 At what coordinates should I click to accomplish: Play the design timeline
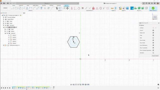pyautogui.click(x=5, y=88)
